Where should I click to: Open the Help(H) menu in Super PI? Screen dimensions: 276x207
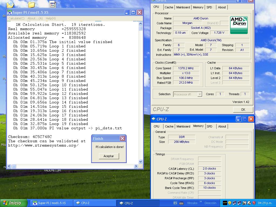pyautogui.click(x=51, y=18)
